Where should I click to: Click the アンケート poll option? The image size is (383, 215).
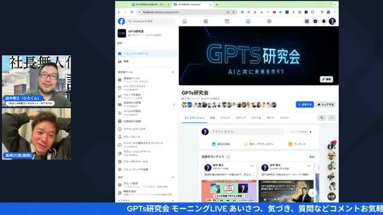[297, 144]
